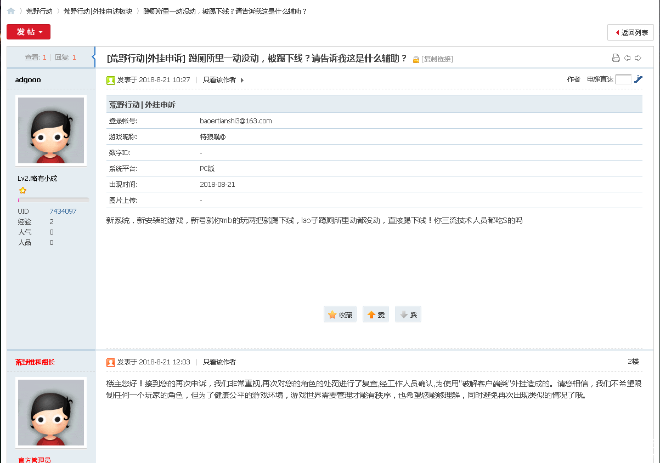
Task: Click the 2楼 floor number link
Action: tap(633, 362)
